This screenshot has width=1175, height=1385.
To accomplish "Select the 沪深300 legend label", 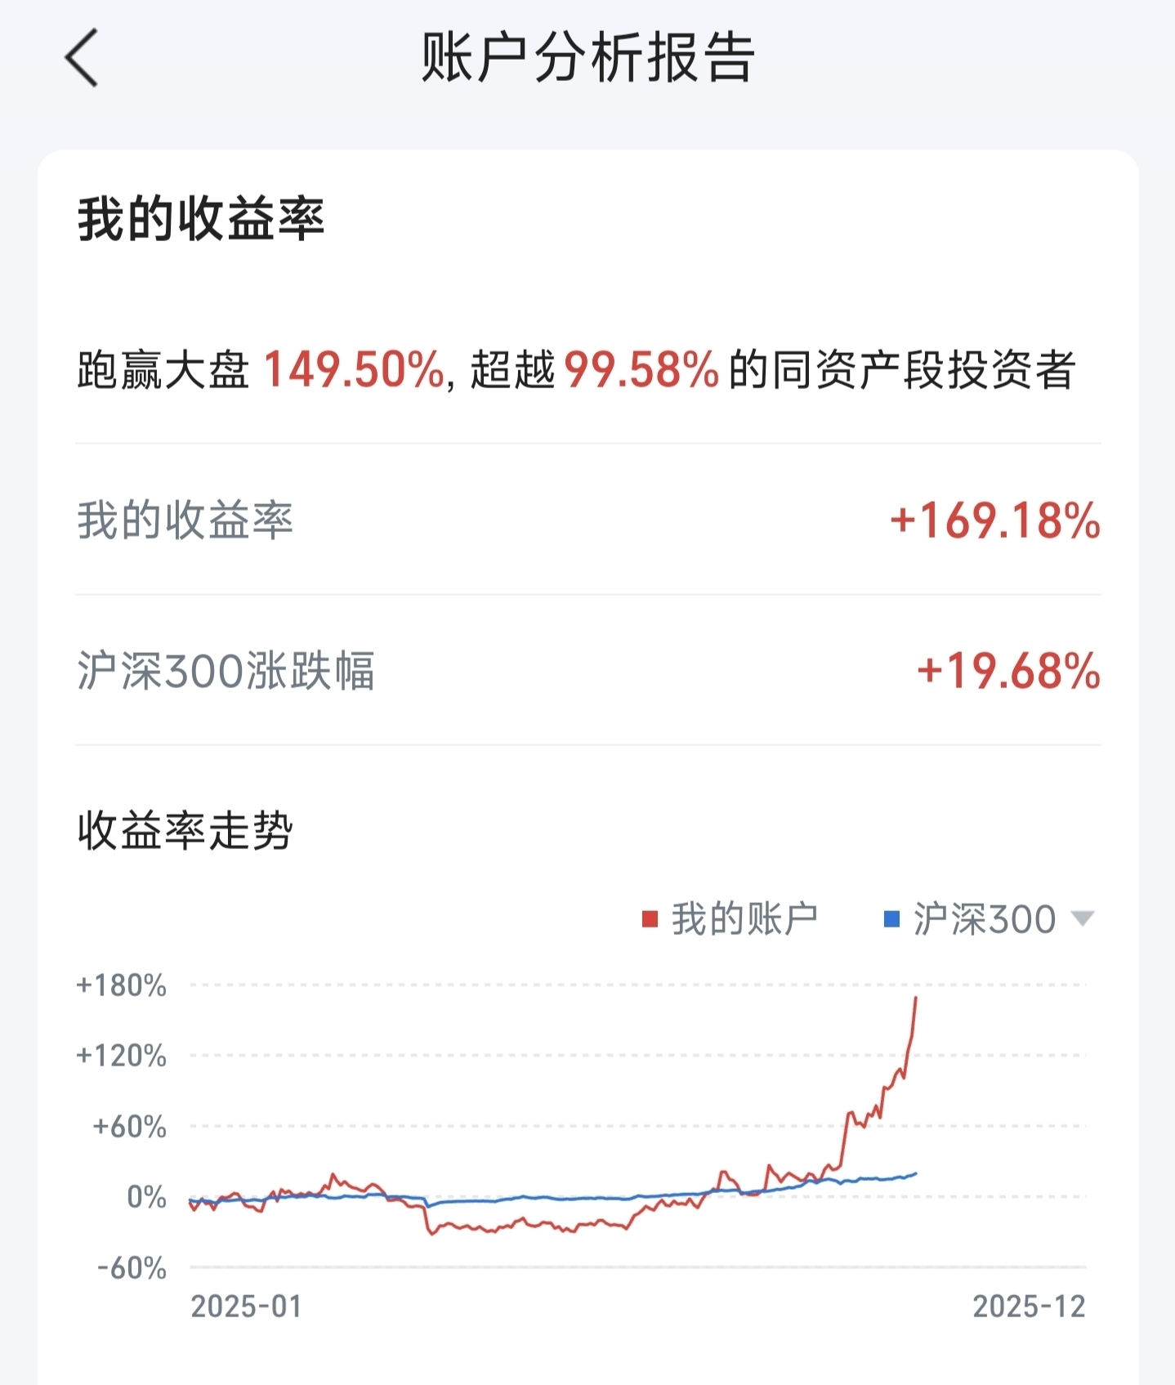I will point(984,919).
